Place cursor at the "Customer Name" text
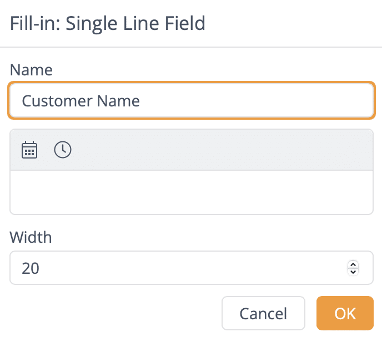382x337 pixels. click(81, 101)
